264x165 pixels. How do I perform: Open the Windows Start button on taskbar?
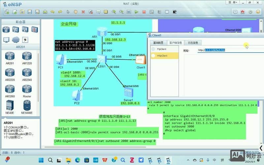tap(41, 160)
